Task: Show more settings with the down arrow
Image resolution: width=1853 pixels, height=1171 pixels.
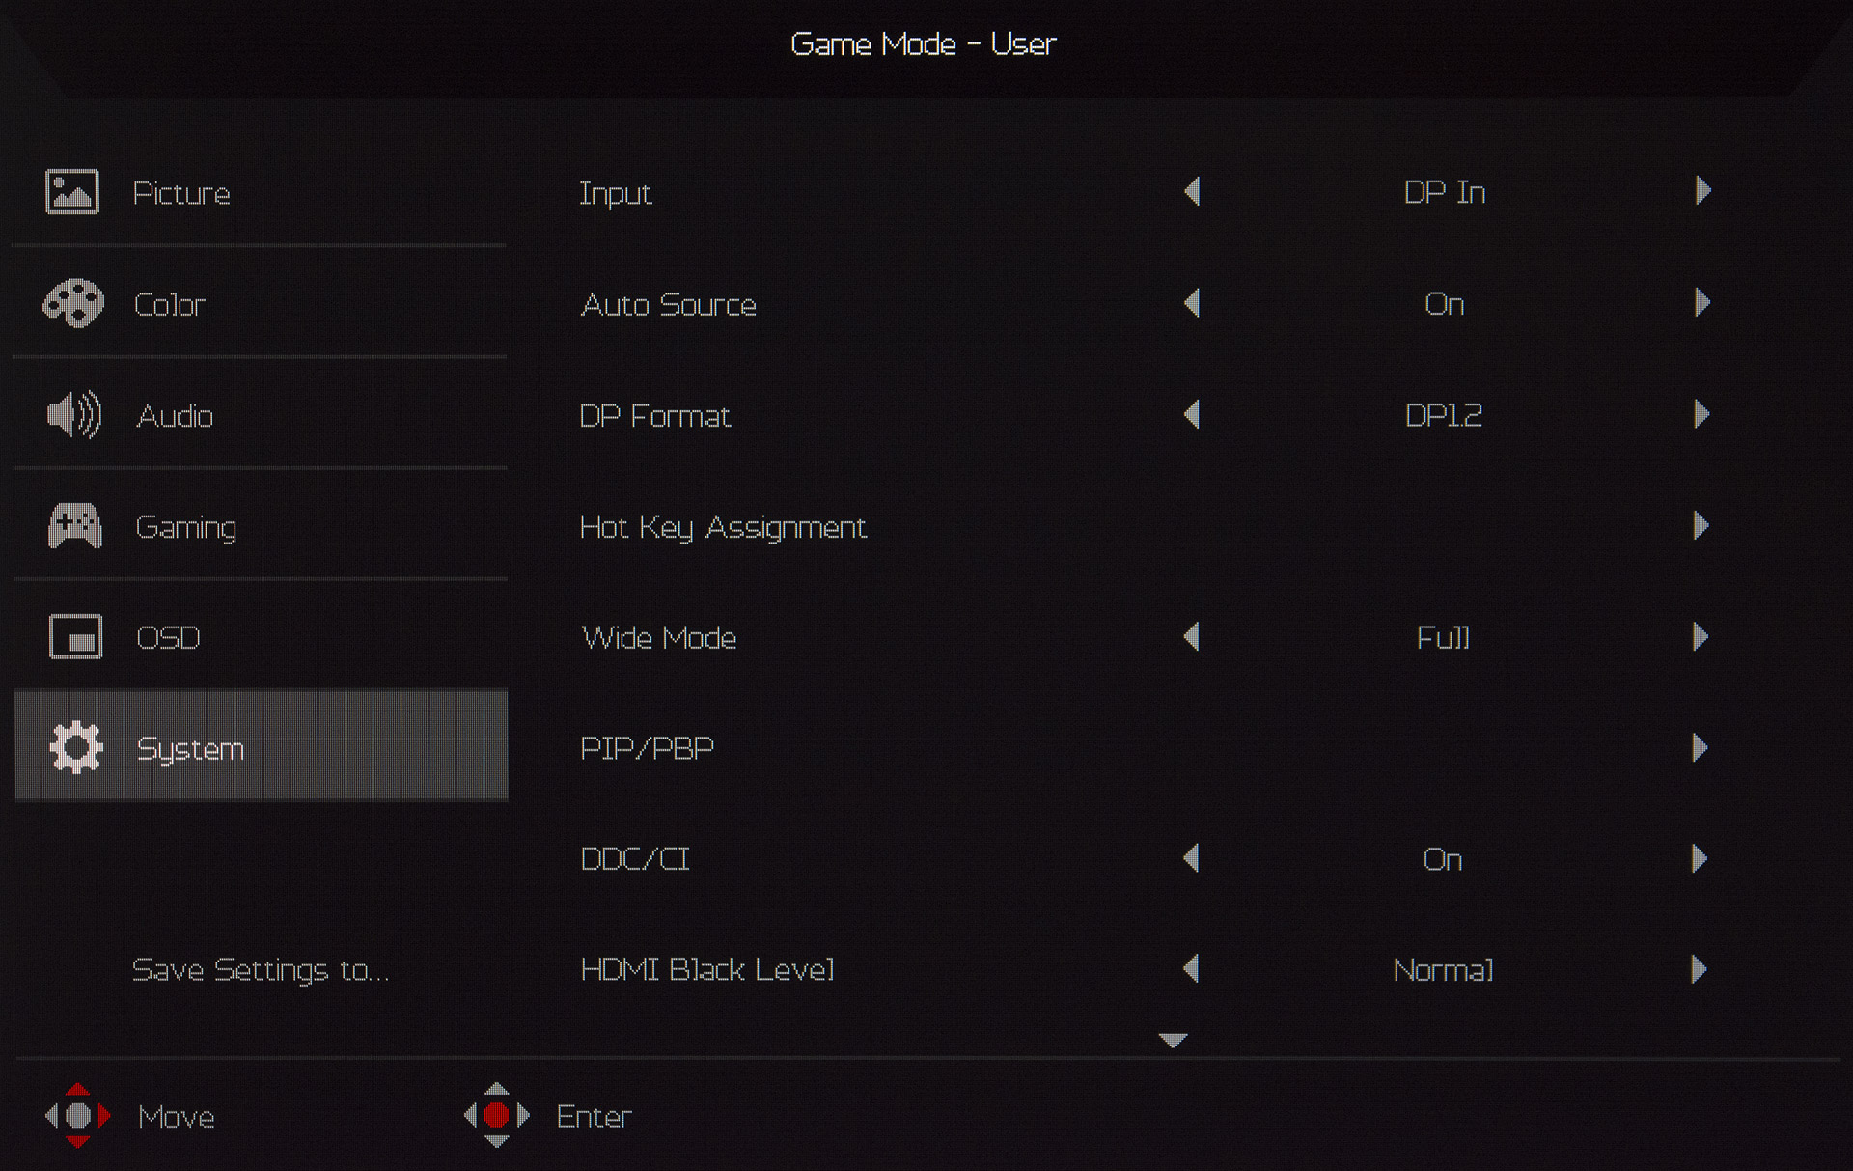Action: pyautogui.click(x=1173, y=1040)
